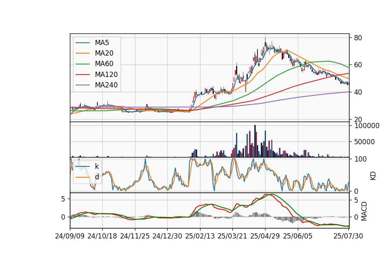Click the left MACD axis value 5
Screen dimensions: 388x278
[x=63, y=199]
